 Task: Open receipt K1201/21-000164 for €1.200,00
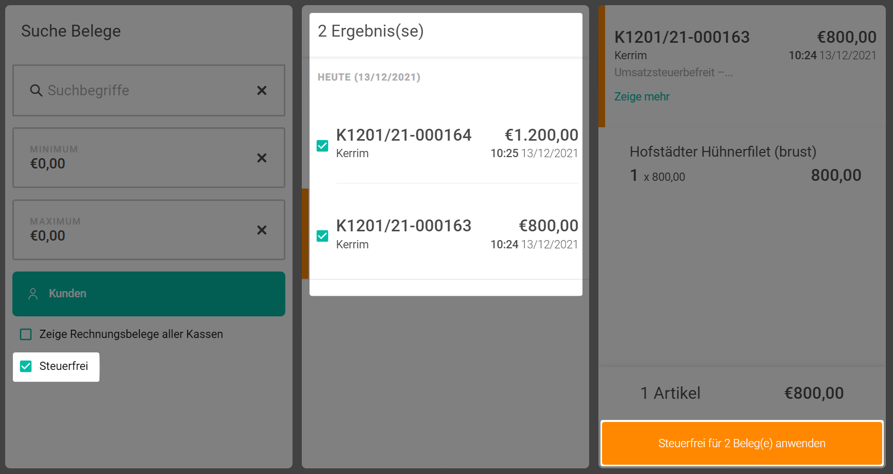pos(456,143)
